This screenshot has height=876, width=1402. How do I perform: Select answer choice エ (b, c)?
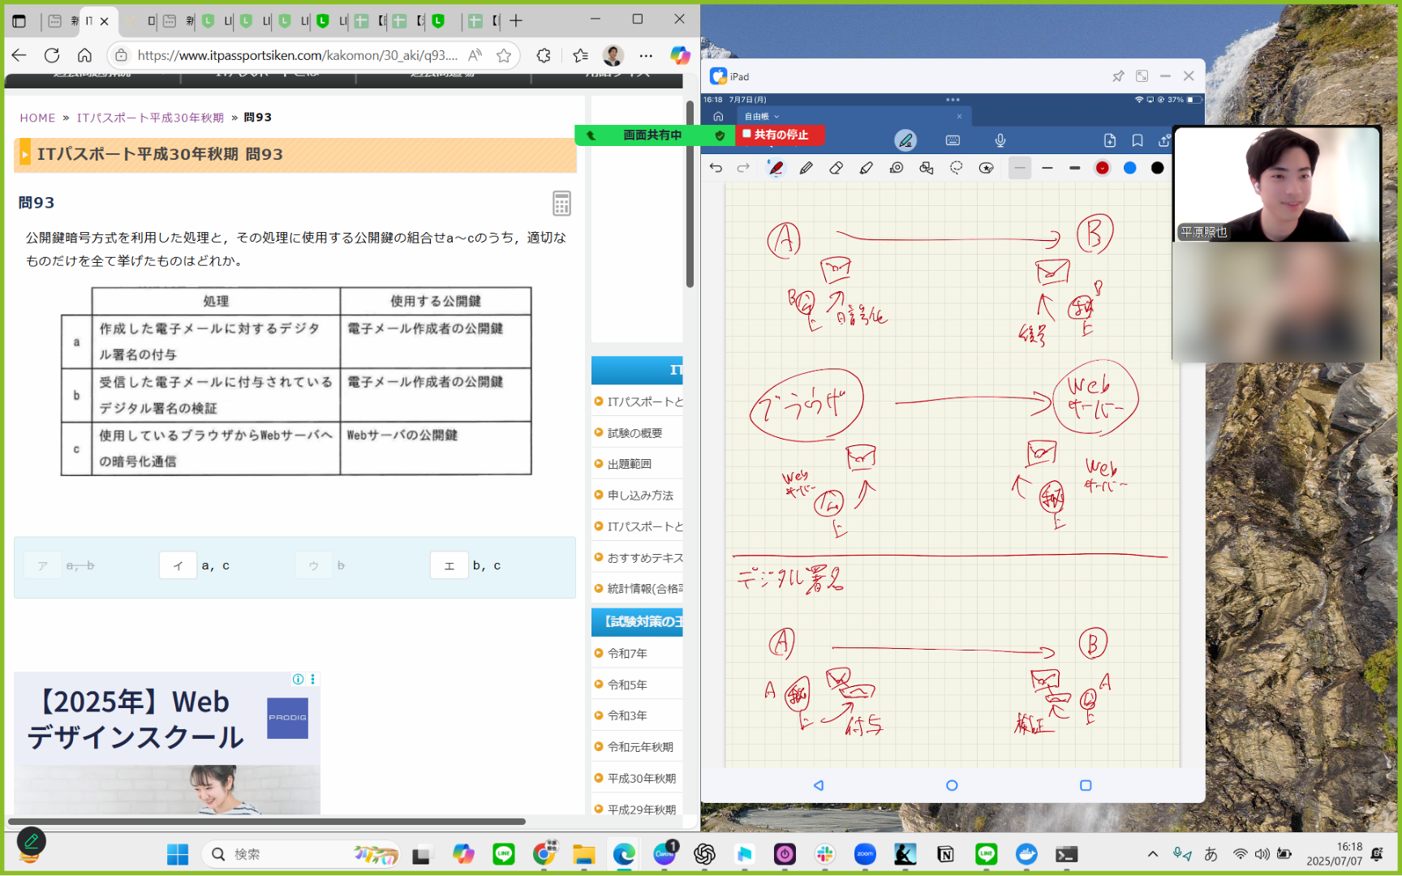click(x=449, y=565)
